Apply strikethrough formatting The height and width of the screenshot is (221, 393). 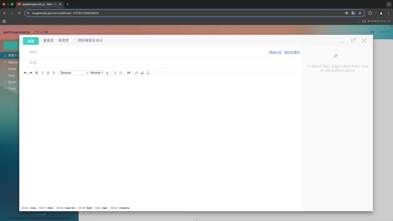click(54, 73)
